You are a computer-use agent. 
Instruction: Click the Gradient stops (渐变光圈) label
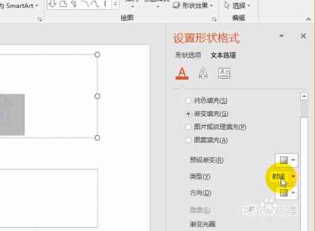[x=202, y=224]
